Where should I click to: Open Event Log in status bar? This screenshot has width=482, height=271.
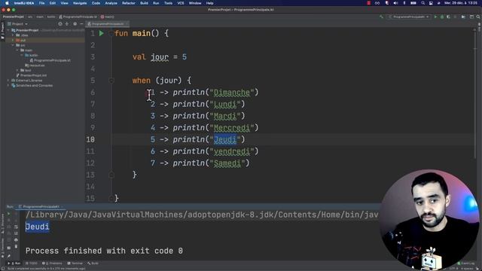pos(465,263)
